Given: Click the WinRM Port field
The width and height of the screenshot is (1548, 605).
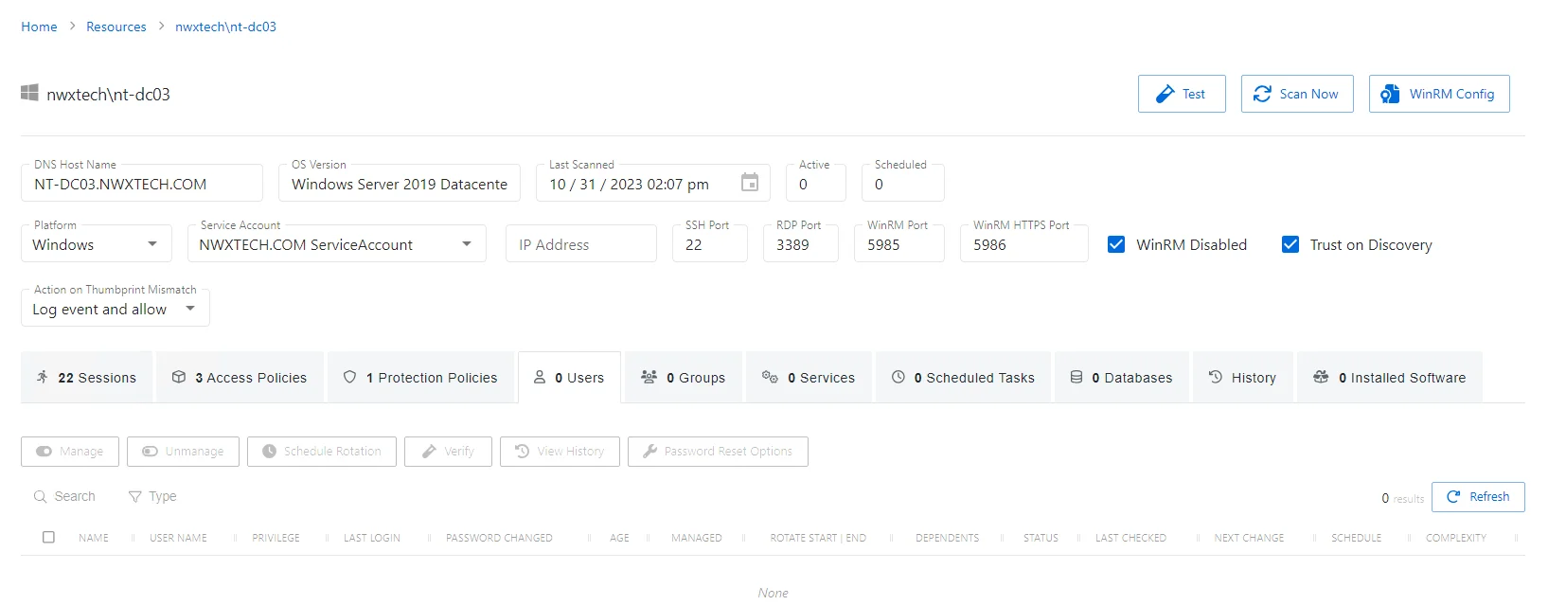Looking at the screenshot, I should point(899,244).
